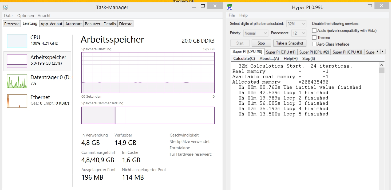
Task: Select the Ethernet graph thumbnail
Action: click(x=17, y=101)
